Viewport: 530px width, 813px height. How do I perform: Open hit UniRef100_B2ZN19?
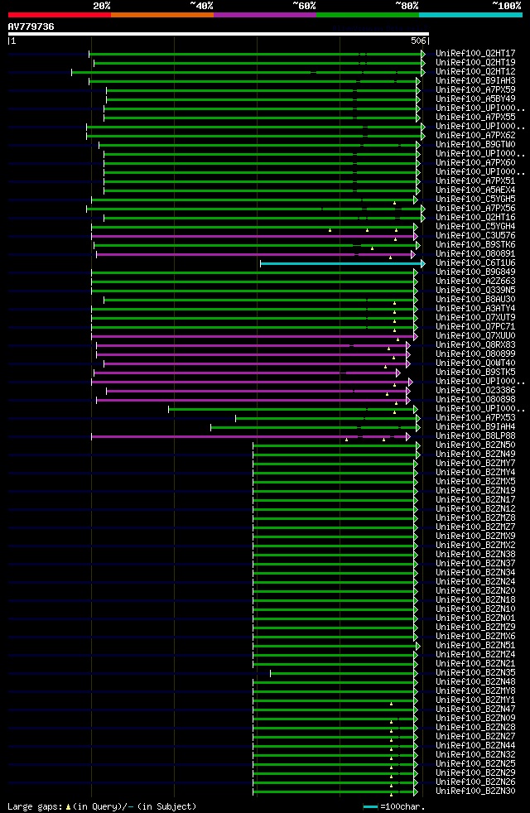[475, 490]
